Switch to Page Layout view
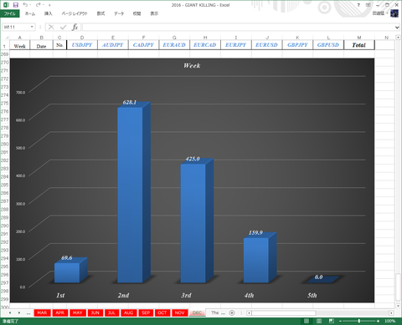This screenshot has width=402, height=325. [x=319, y=321]
